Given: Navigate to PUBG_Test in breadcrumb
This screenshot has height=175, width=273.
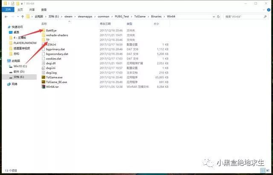Looking at the screenshot, I should click(122, 17).
